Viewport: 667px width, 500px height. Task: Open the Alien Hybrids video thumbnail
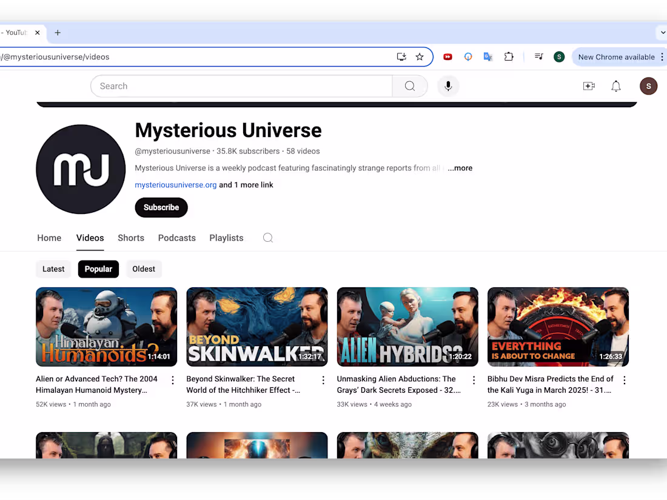pyautogui.click(x=407, y=327)
